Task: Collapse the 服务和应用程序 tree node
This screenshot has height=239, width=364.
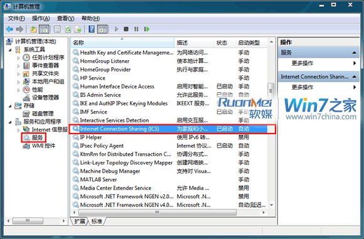Action: click(x=10, y=122)
